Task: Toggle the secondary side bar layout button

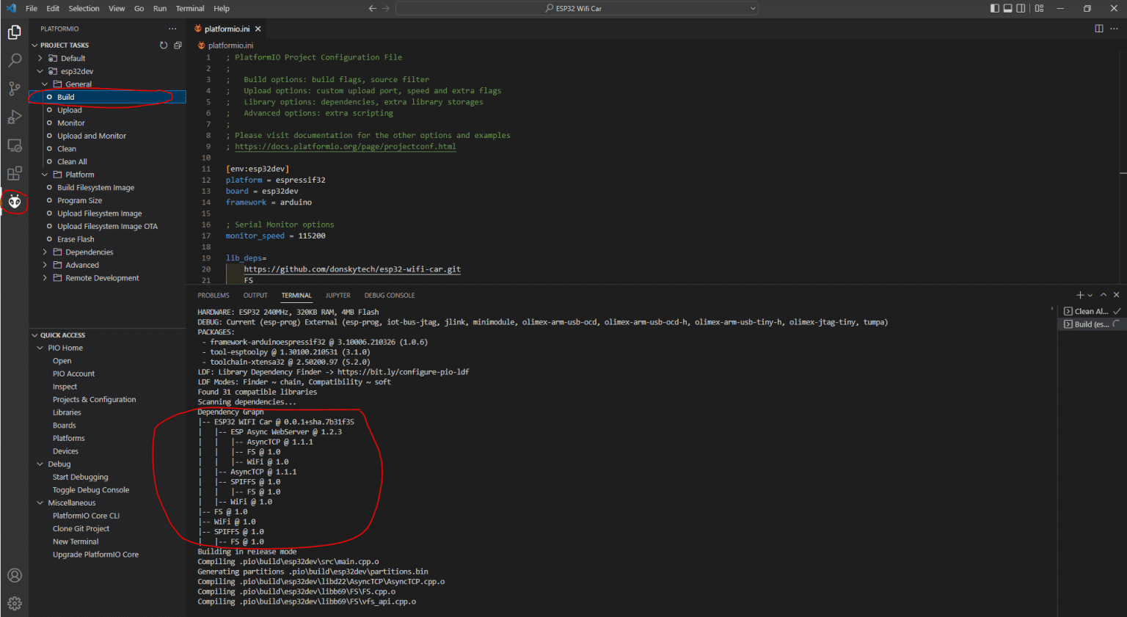Action: point(1021,9)
